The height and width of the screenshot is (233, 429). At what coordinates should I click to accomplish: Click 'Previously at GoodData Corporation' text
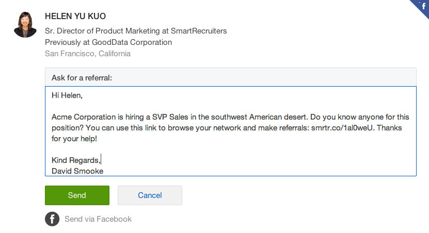tap(108, 42)
